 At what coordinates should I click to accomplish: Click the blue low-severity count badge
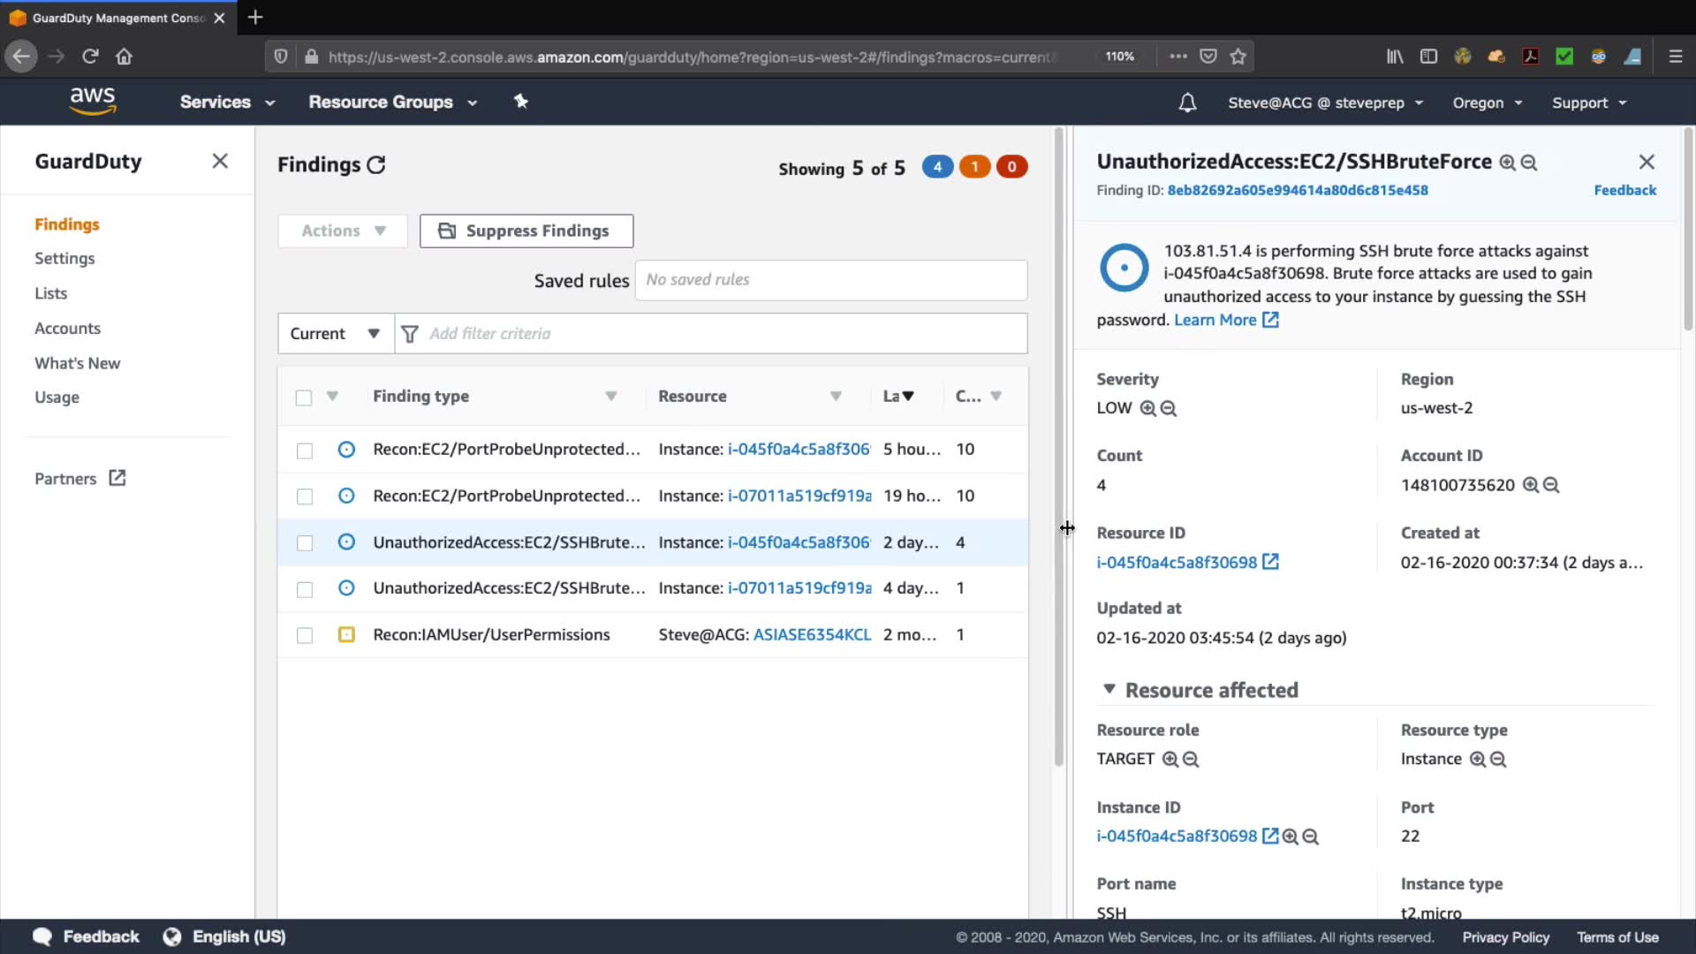(x=937, y=167)
